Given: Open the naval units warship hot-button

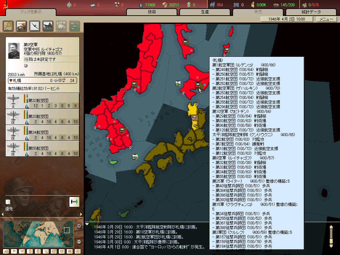Looking at the screenshot, I should 48,26.
